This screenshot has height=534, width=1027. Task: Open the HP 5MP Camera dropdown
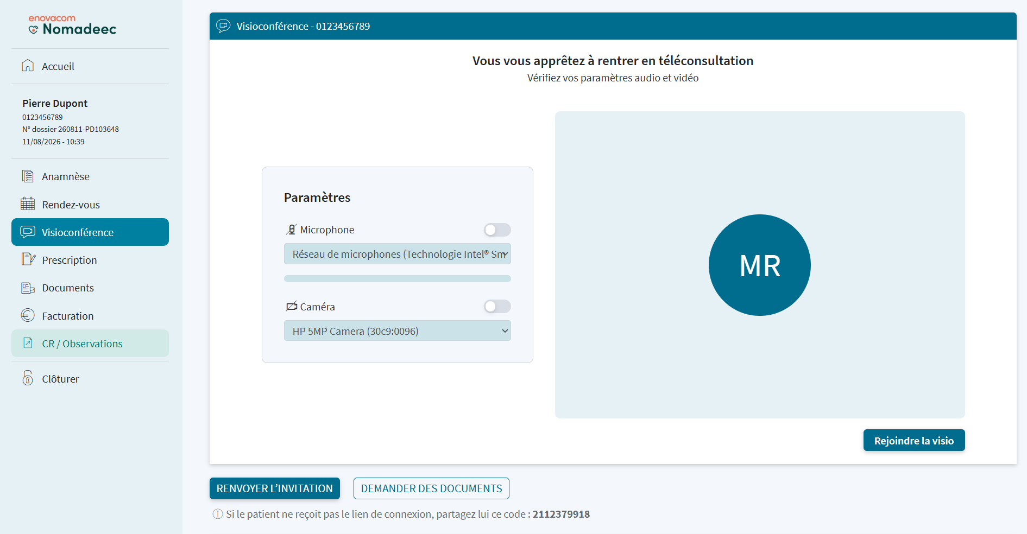coord(398,331)
